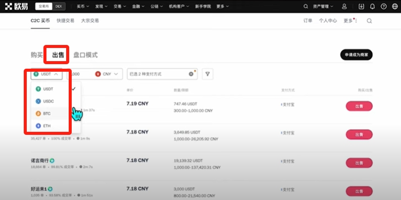The width and height of the screenshot is (401, 200).
Task: Choose ETH from the coin list
Action: (56, 126)
